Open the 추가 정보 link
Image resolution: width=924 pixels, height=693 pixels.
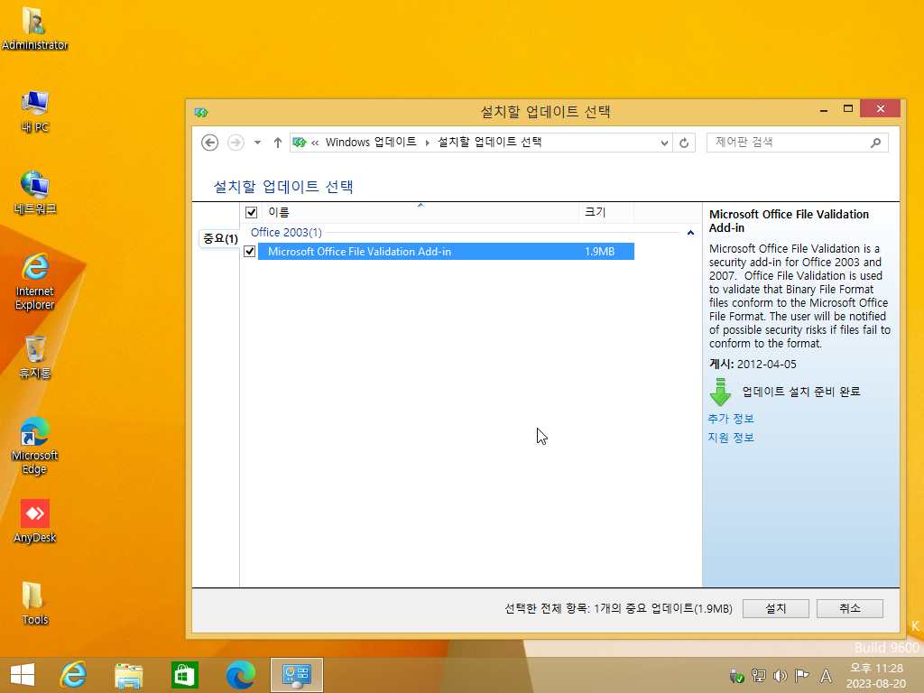click(731, 419)
